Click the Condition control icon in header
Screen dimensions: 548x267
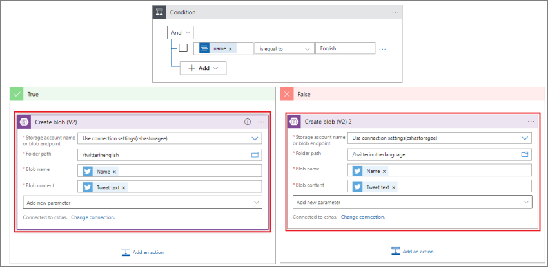tap(159, 12)
